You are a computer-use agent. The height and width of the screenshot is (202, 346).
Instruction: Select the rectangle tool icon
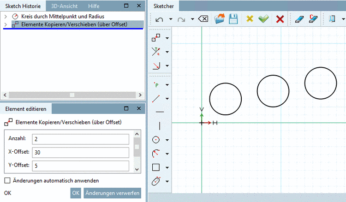(156, 167)
